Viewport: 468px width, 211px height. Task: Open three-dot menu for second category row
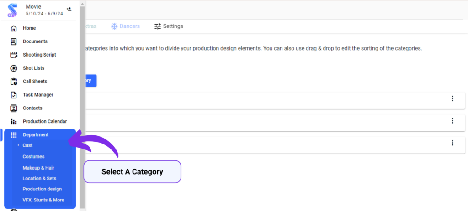[x=452, y=121]
